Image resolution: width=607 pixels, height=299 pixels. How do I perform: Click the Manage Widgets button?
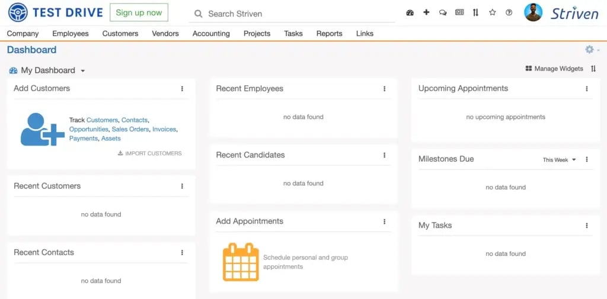[x=554, y=69]
